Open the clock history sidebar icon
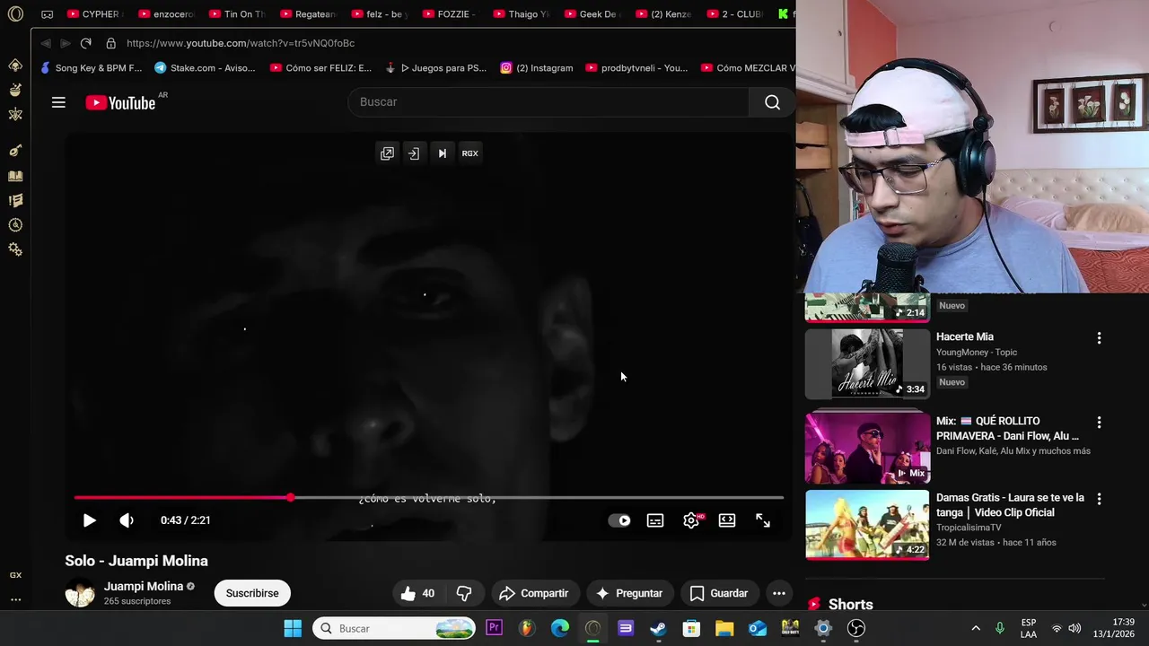The width and height of the screenshot is (1149, 646). 15,225
